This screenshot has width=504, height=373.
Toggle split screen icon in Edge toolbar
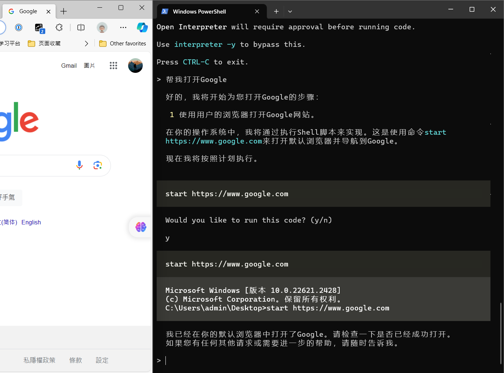pos(81,27)
